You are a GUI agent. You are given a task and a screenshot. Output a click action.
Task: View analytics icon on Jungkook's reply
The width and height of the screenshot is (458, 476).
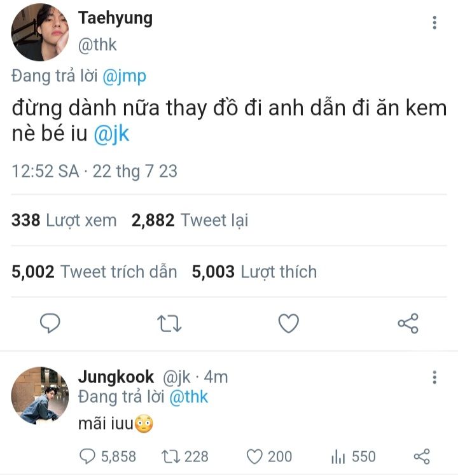[x=338, y=456]
